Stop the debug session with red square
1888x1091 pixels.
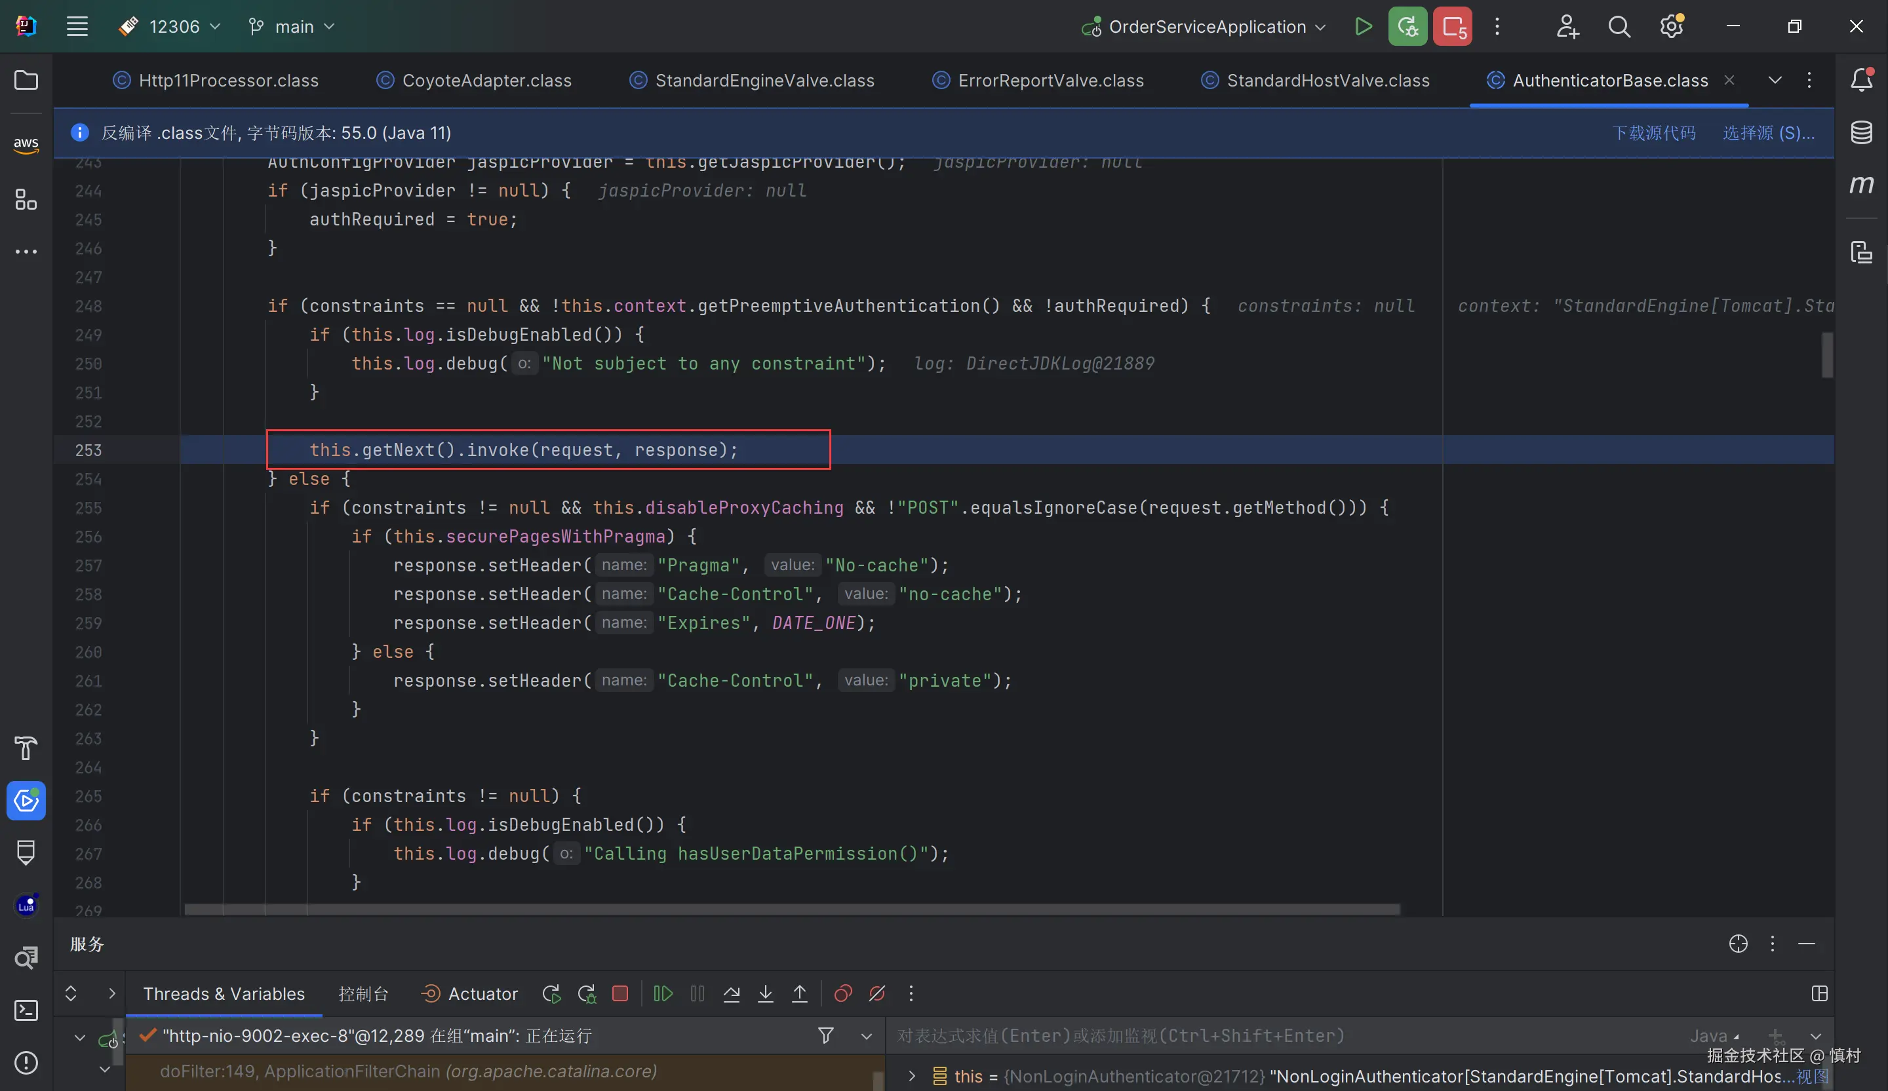[619, 993]
